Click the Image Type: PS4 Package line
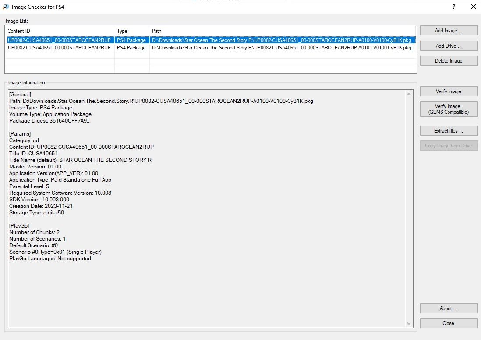 (41, 108)
